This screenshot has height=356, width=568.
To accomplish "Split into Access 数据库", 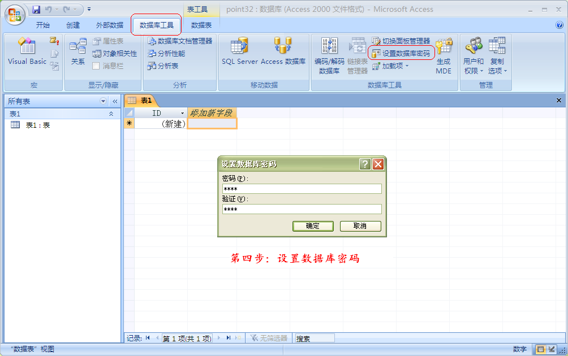I will tap(283, 51).
